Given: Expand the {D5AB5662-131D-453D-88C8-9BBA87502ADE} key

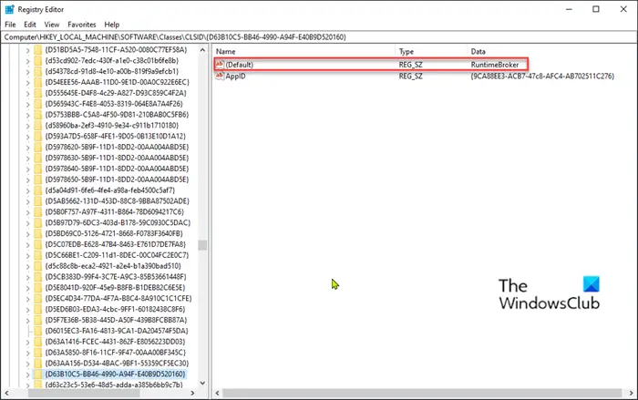Looking at the screenshot, I should 27,201.
